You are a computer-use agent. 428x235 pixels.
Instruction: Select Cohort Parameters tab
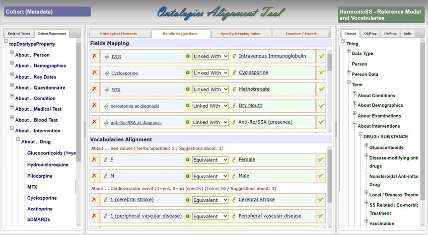click(52, 34)
